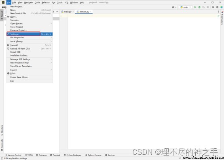Select New Scratch File entry
Screen dimensions: 224x160
pyautogui.click(x=30, y=13)
